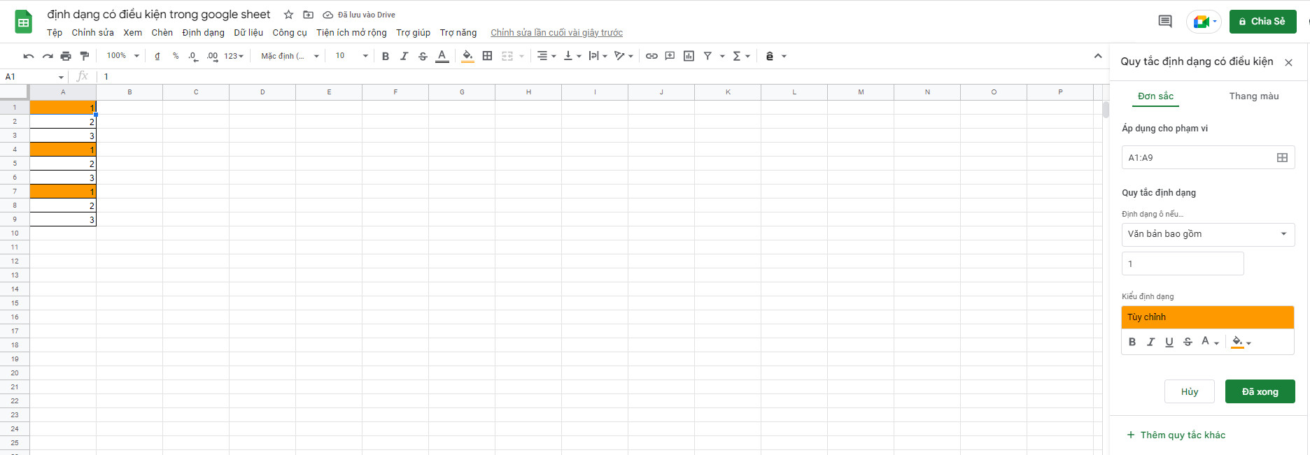Image resolution: width=1310 pixels, height=455 pixels.
Task: Close the conditional format rules panel
Action: click(1288, 62)
